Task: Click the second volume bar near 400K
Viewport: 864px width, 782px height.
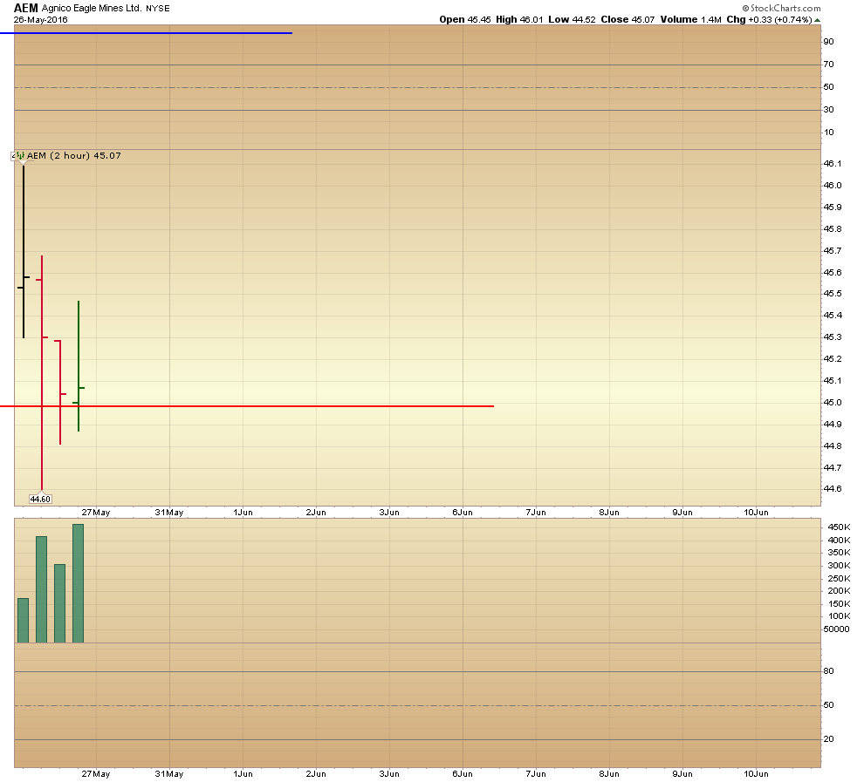Action: pyautogui.click(x=41, y=589)
